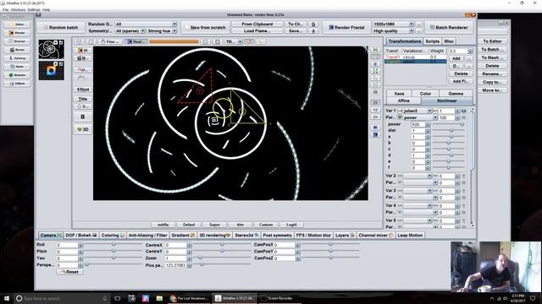542x304 pixels.
Task: Click the From Clipboard button
Action: click(257, 24)
